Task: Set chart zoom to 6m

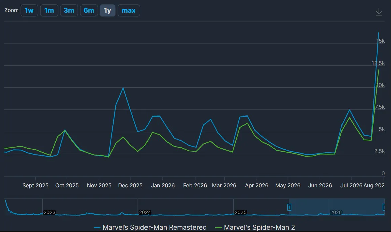Action: click(89, 10)
